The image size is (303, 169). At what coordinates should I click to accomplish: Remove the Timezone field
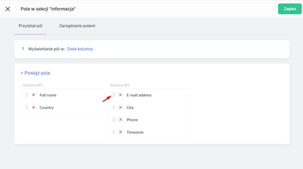click(120, 132)
